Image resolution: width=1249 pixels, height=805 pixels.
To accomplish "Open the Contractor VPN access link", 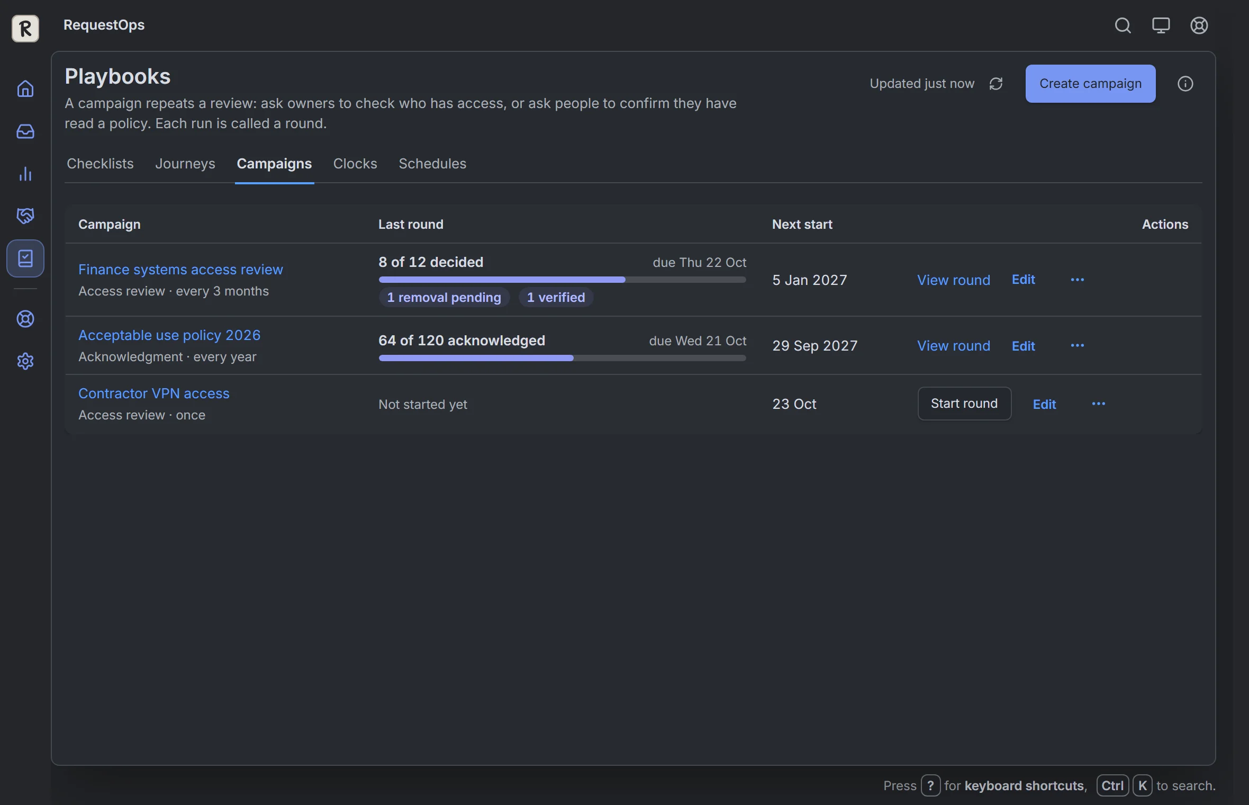I will [x=154, y=393].
